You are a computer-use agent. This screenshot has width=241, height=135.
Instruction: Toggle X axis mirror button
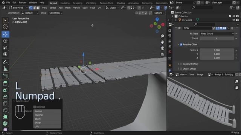click(140, 13)
